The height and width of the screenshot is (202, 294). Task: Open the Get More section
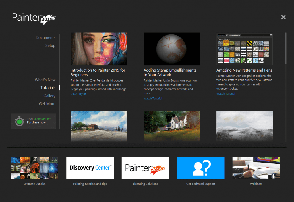[47, 104]
